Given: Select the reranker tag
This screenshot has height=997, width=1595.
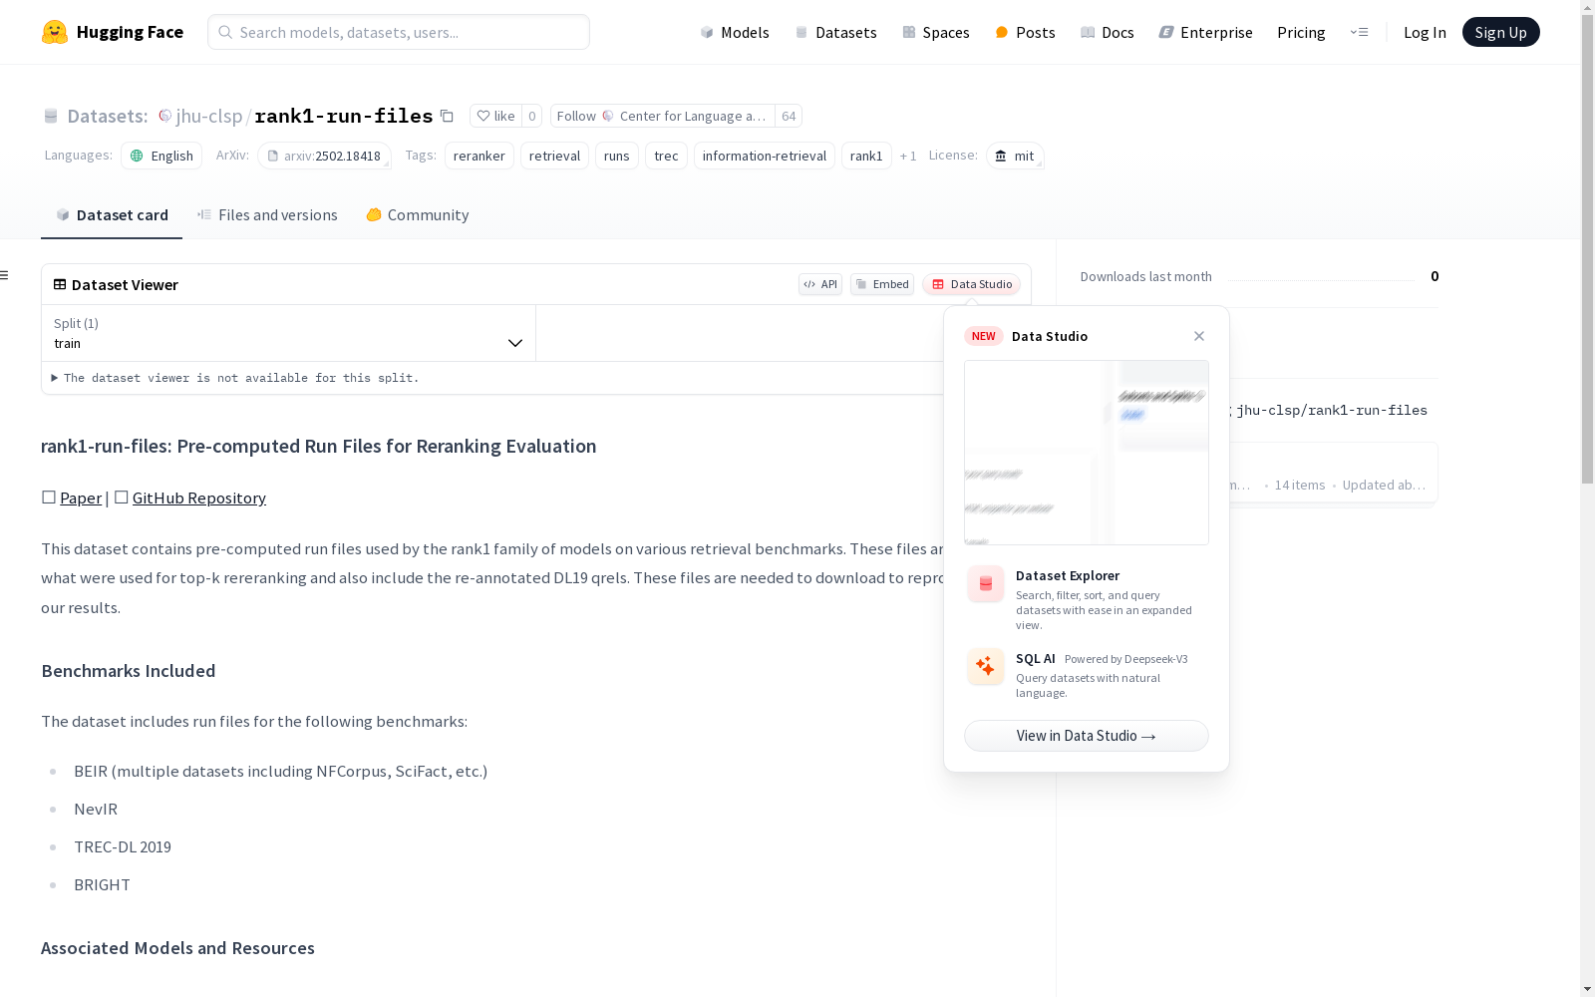Looking at the screenshot, I should 479,156.
